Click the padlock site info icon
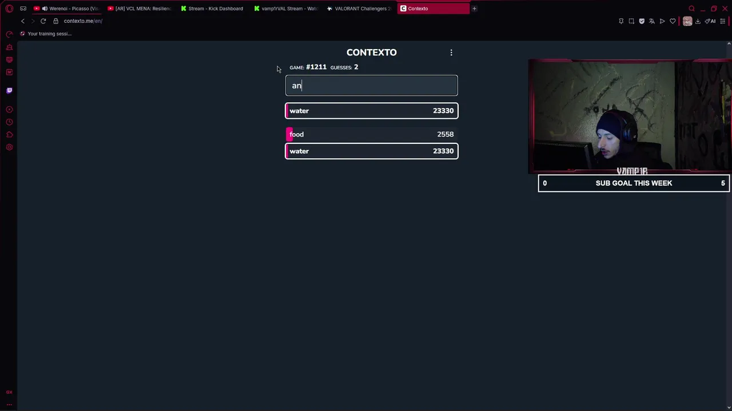Image resolution: width=732 pixels, height=411 pixels. pos(55,21)
